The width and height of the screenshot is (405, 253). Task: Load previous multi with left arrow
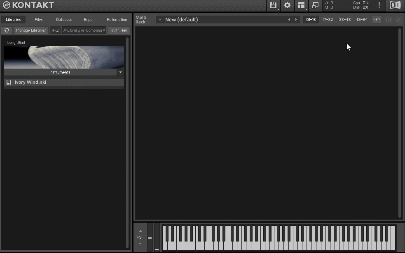pyautogui.click(x=289, y=20)
